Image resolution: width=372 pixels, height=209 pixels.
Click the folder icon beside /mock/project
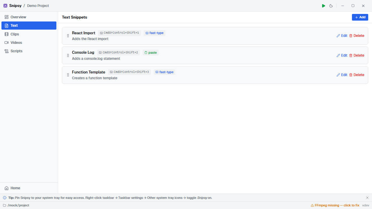click(4, 205)
